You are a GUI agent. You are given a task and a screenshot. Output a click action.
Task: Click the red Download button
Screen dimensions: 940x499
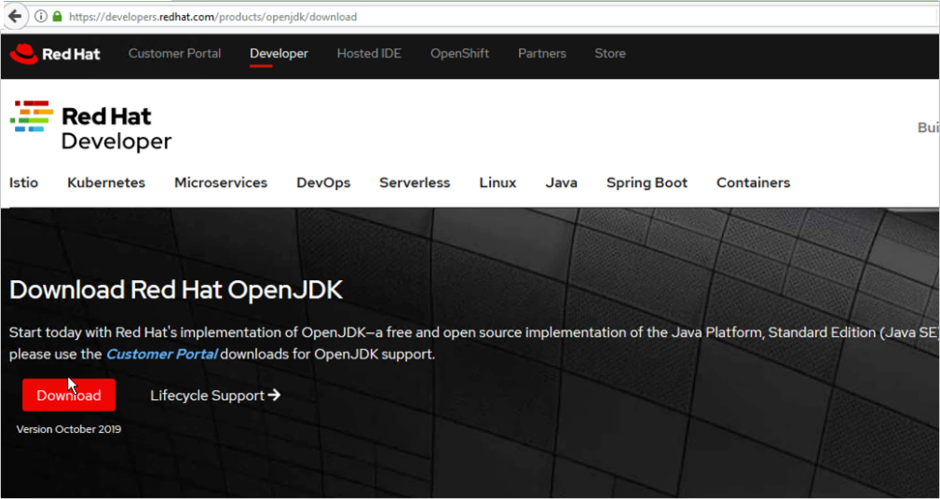[69, 396]
